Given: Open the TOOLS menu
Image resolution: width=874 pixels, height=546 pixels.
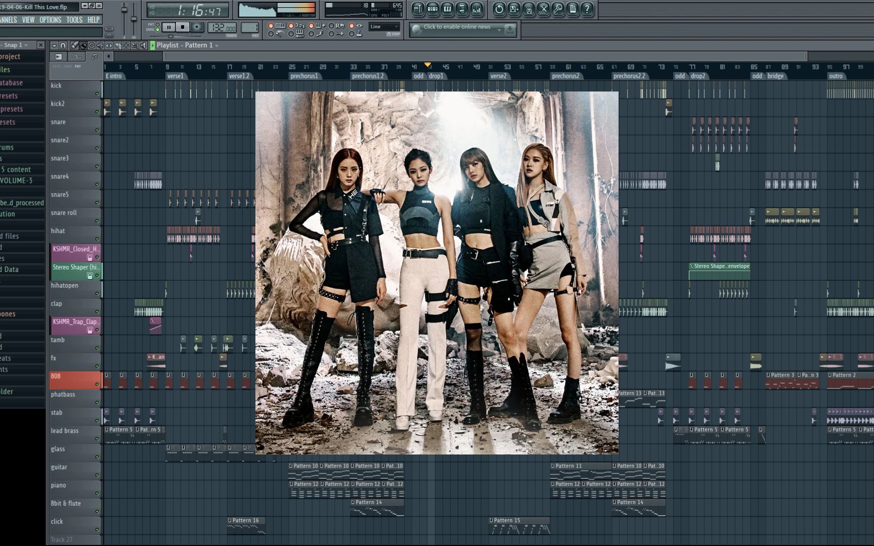Looking at the screenshot, I should (x=74, y=20).
